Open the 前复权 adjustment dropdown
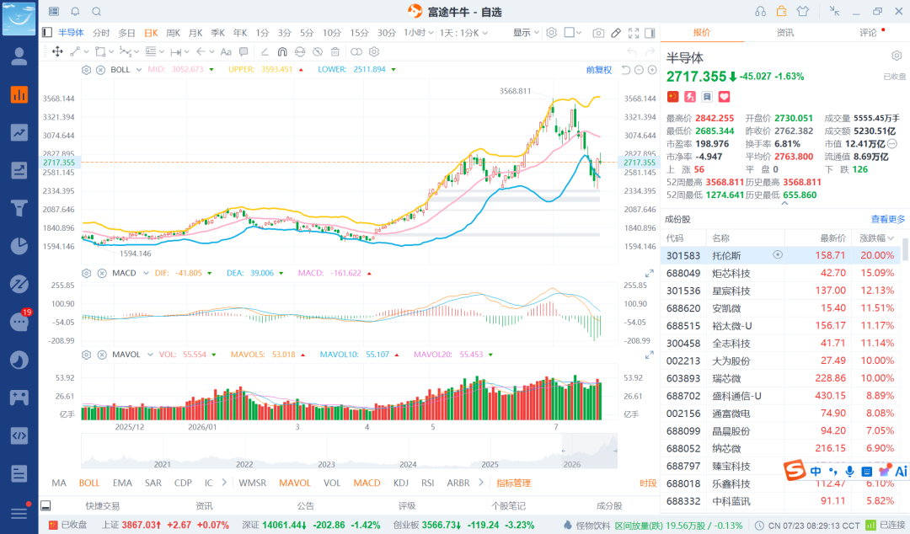Image resolution: width=910 pixels, height=534 pixels. [x=599, y=70]
